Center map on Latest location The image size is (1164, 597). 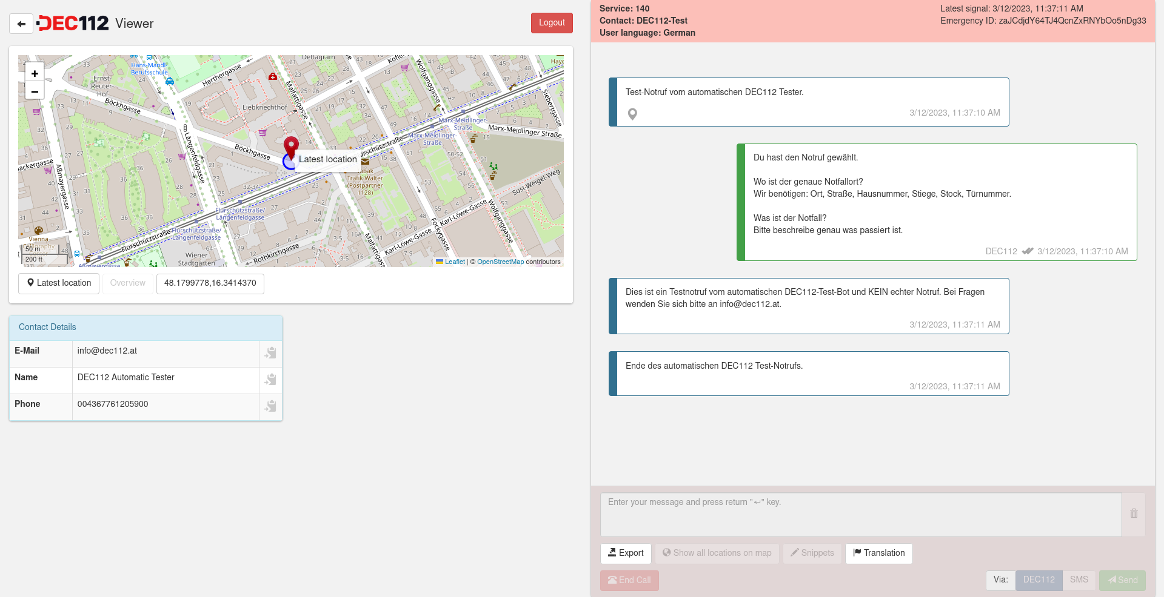tap(59, 283)
